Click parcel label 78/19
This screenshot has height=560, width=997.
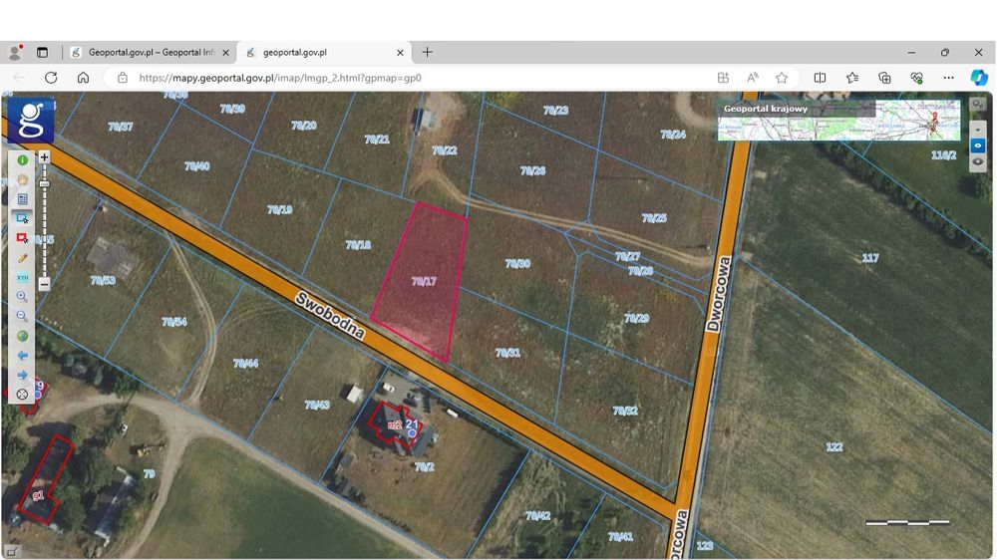pyautogui.click(x=280, y=209)
